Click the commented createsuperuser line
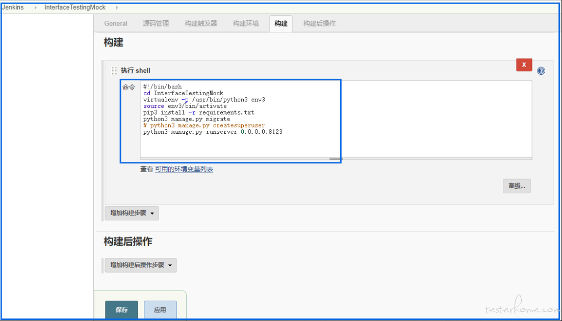This screenshot has width=562, height=321. 204,126
